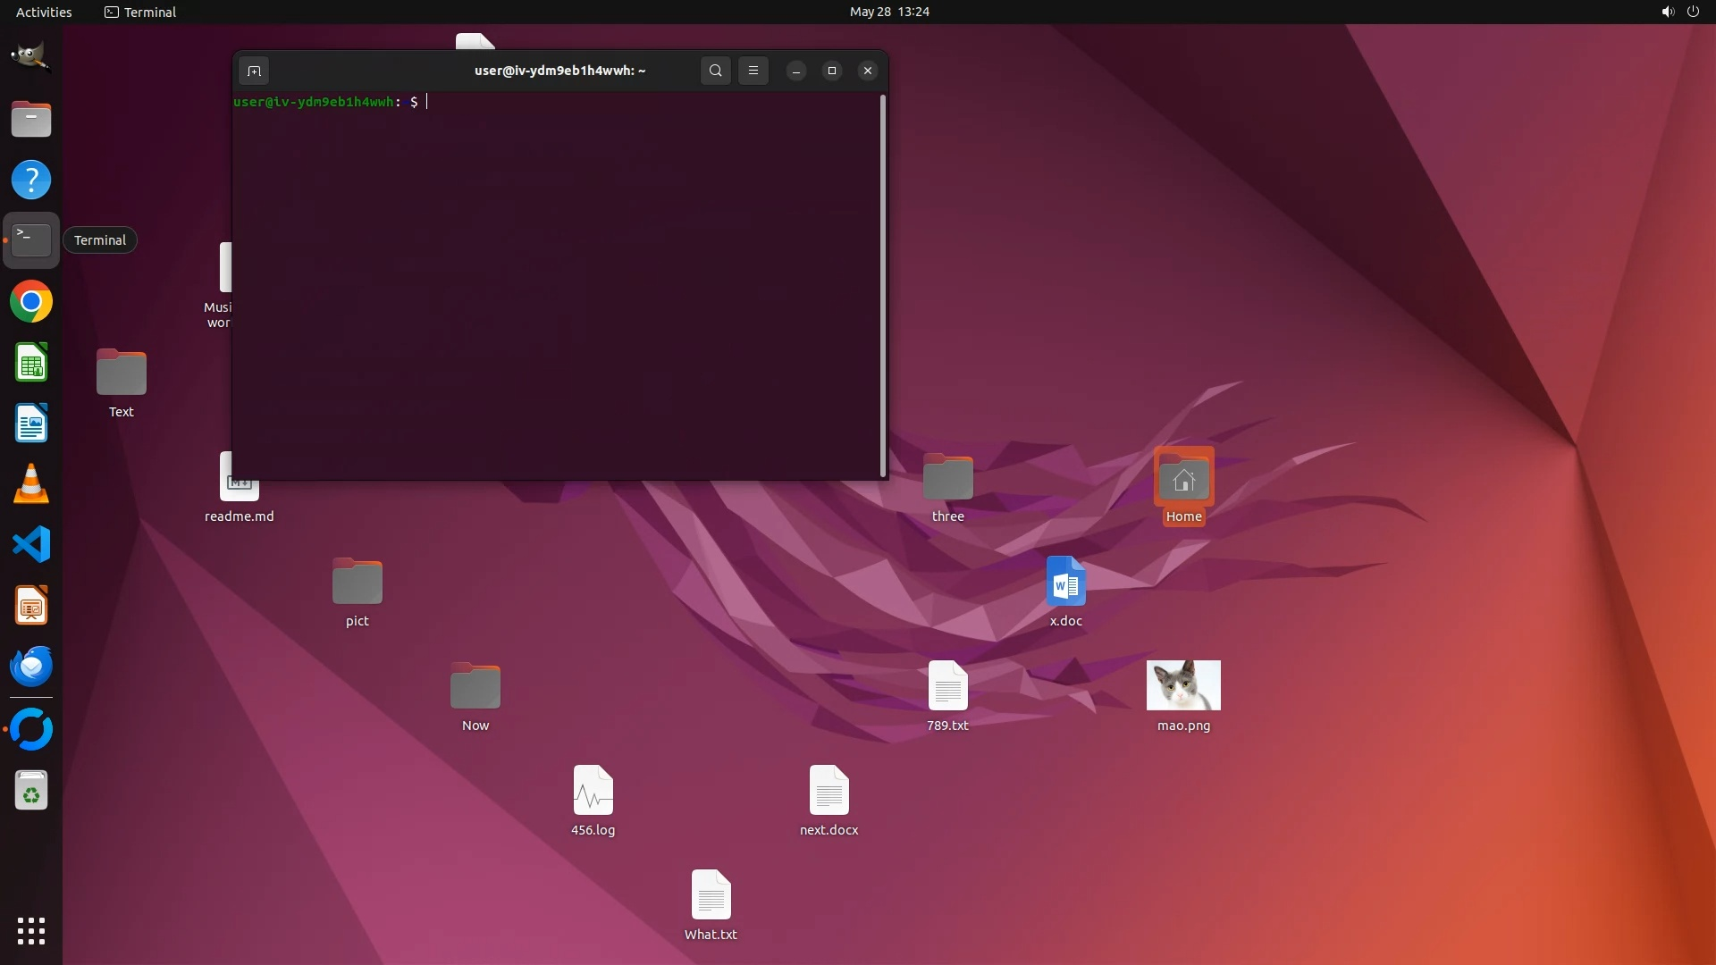Open system menu via volume icon

pyautogui.click(x=1667, y=12)
